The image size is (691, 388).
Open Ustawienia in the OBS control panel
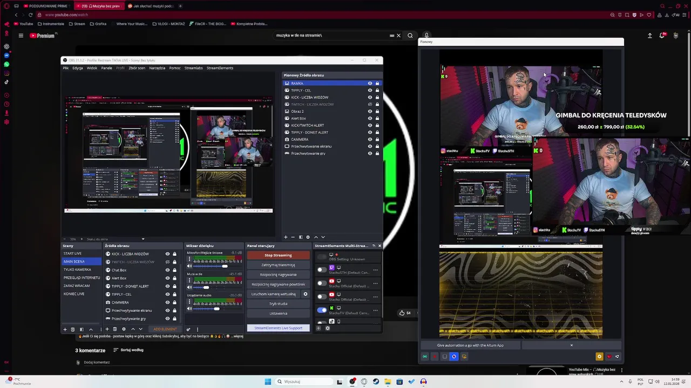[x=278, y=314]
